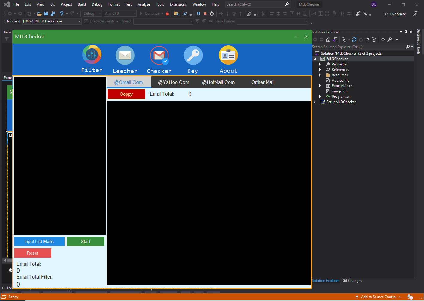Open the Pending Changes Filter clock icon
Screen dimensions: 424x301
click(x=344, y=39)
